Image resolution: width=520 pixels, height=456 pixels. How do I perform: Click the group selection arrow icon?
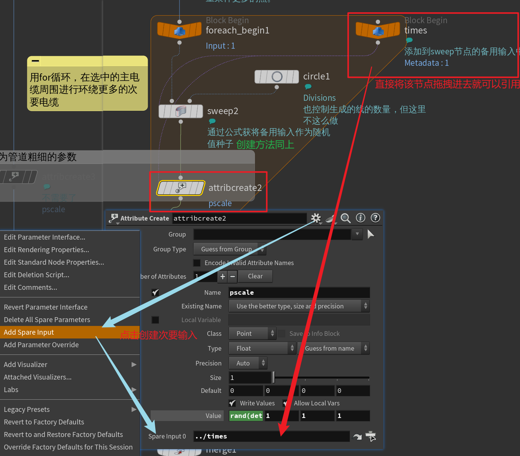click(x=371, y=234)
